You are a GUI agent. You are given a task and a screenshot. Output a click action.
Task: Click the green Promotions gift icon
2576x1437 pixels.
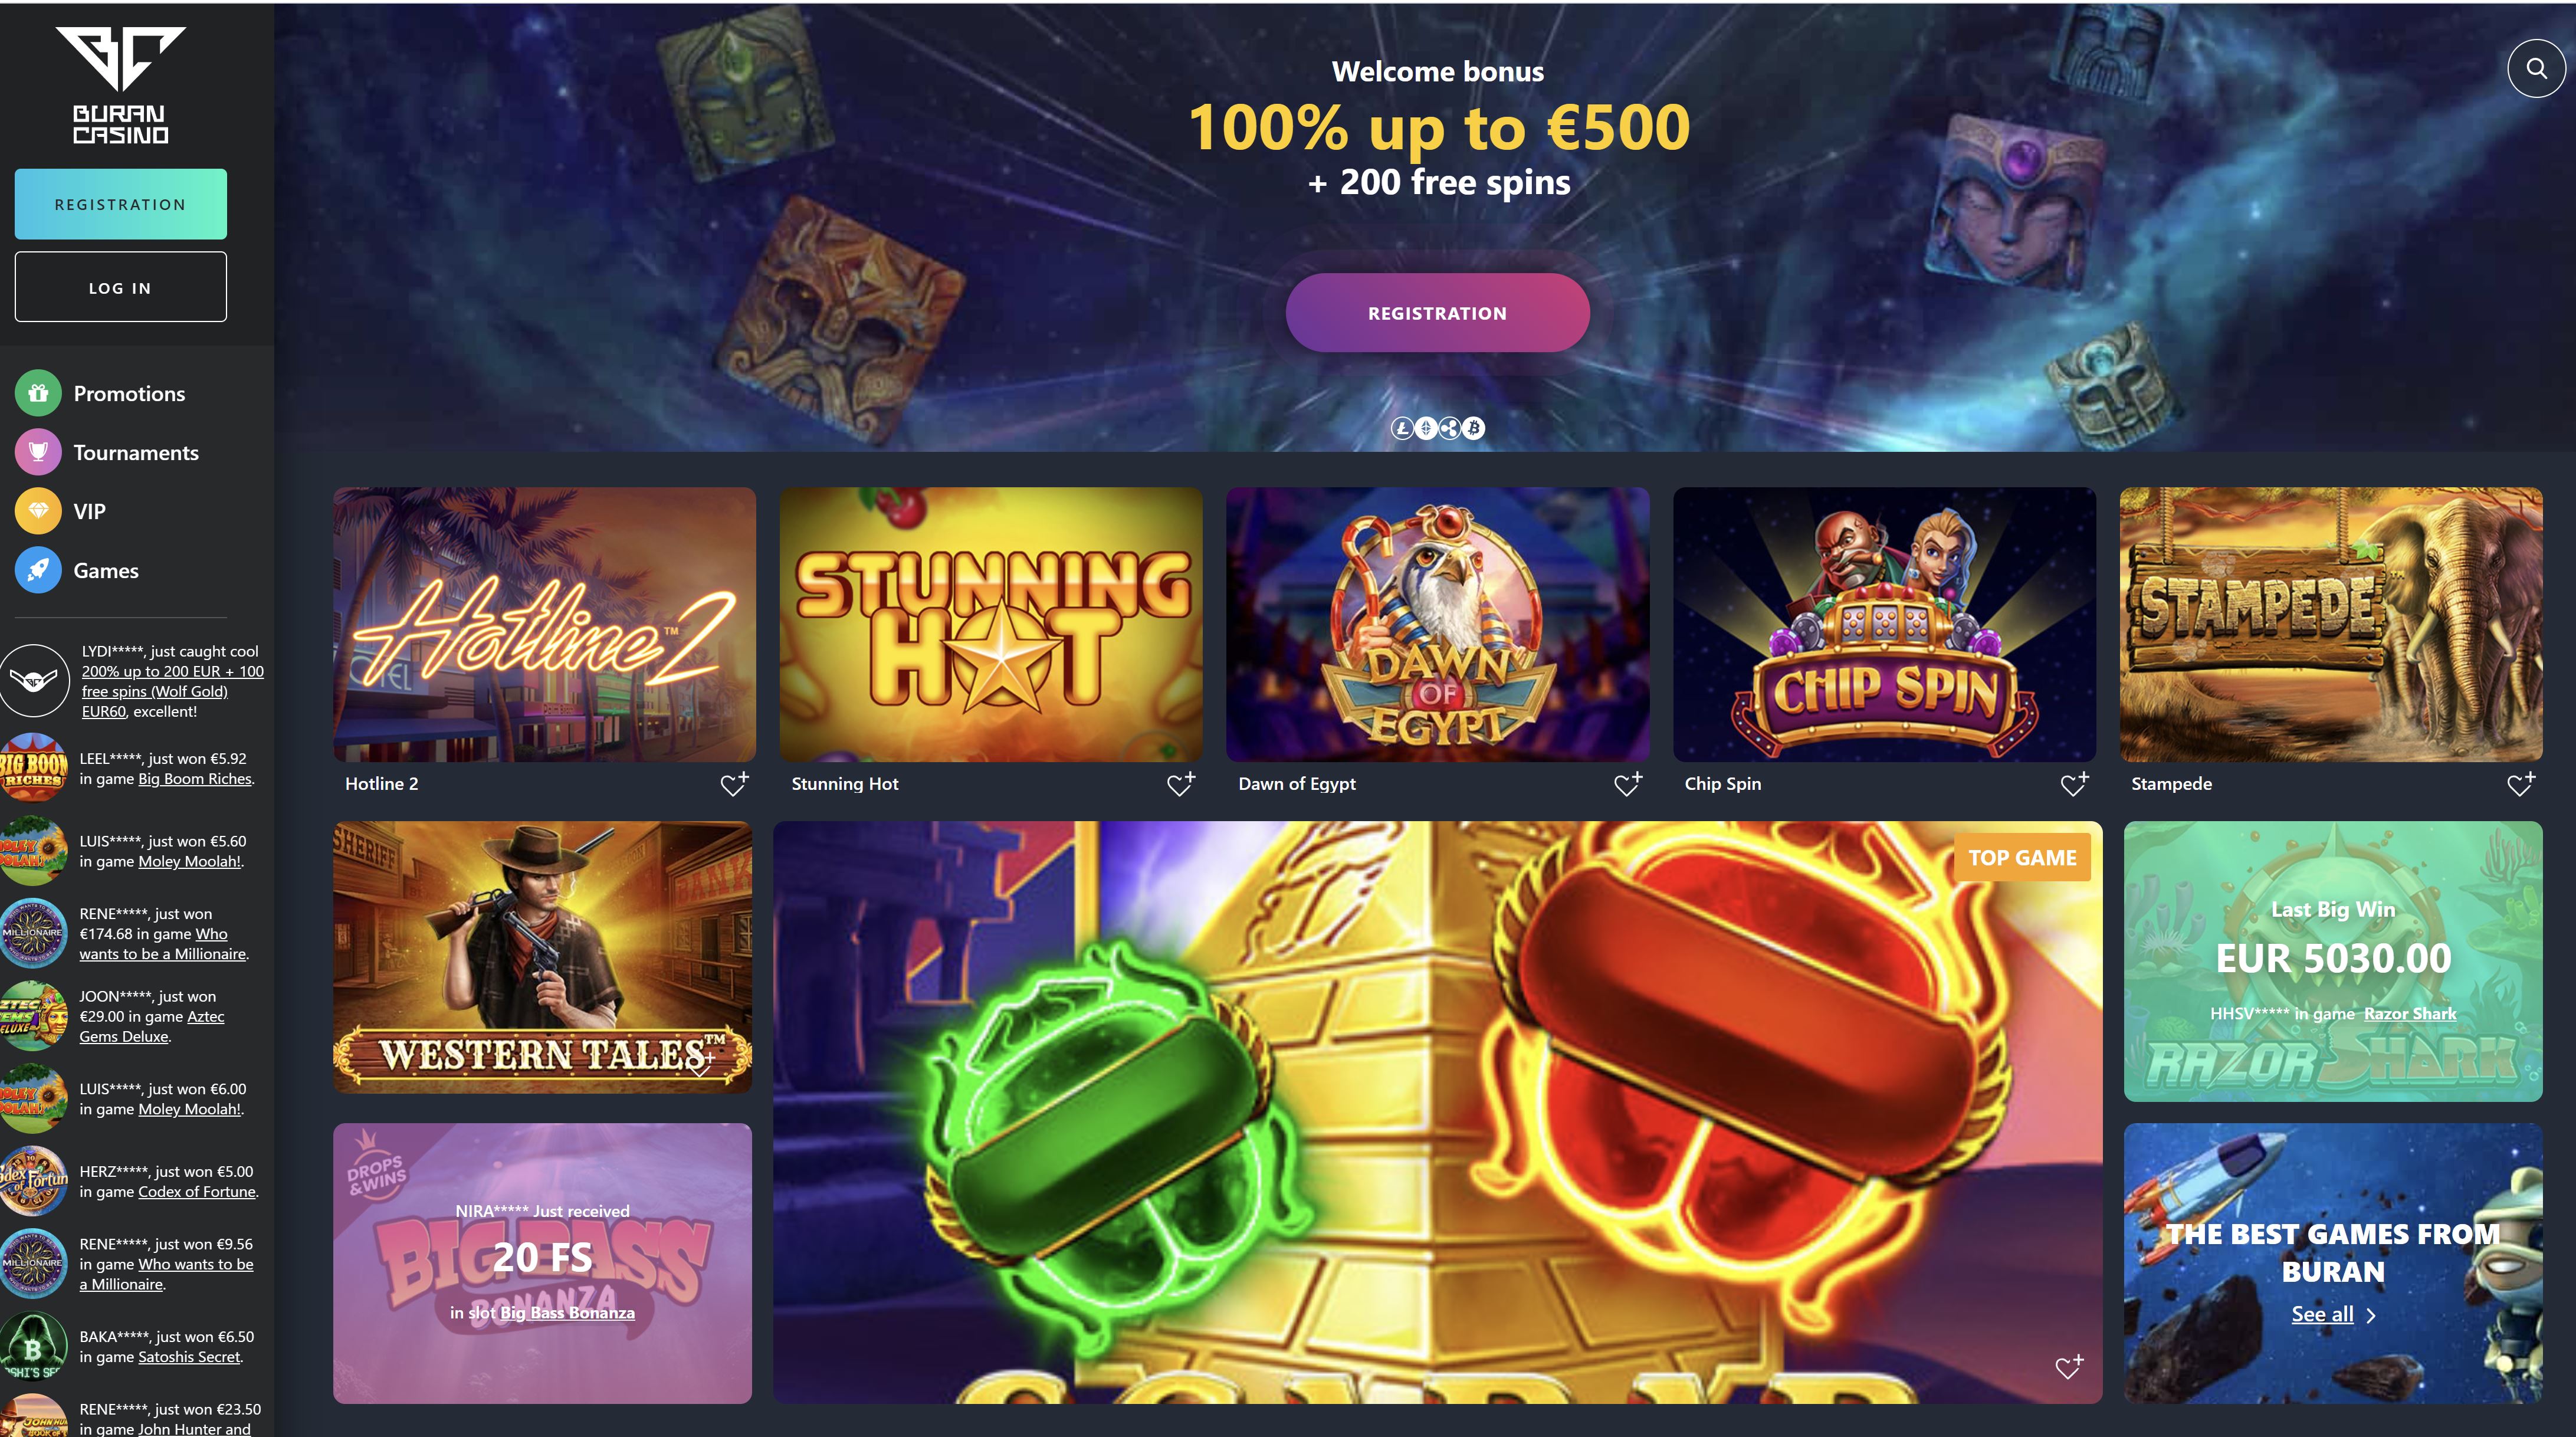point(38,393)
